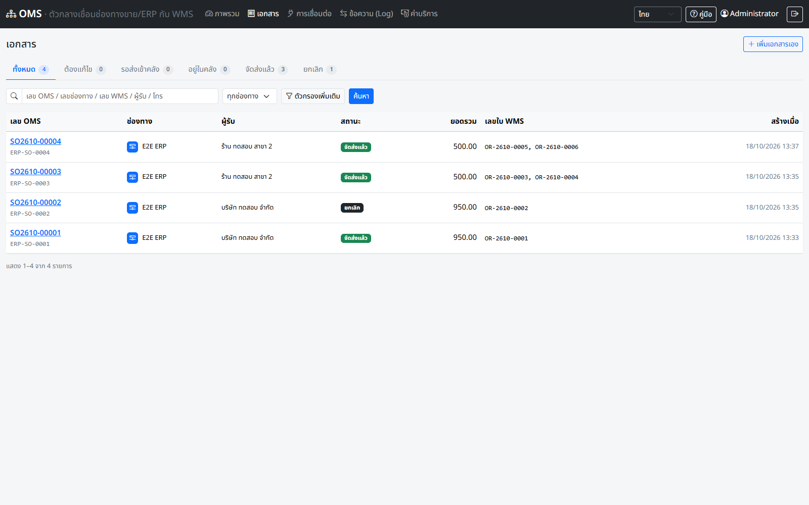Click the ค้นหา search button

[x=361, y=96]
